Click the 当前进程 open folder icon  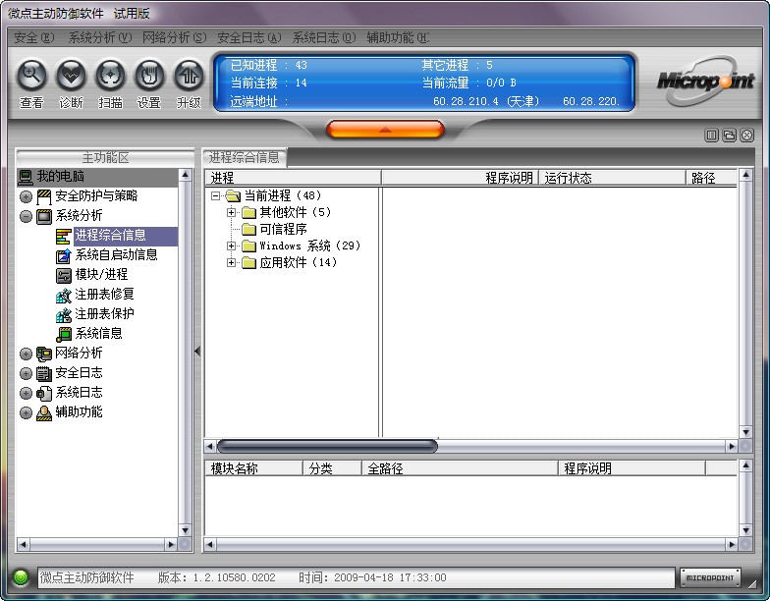tap(233, 196)
